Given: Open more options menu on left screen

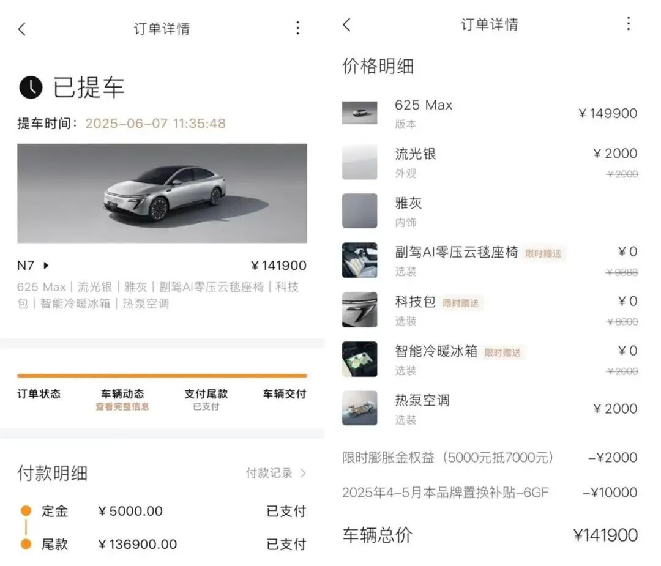Looking at the screenshot, I should coord(297,28).
